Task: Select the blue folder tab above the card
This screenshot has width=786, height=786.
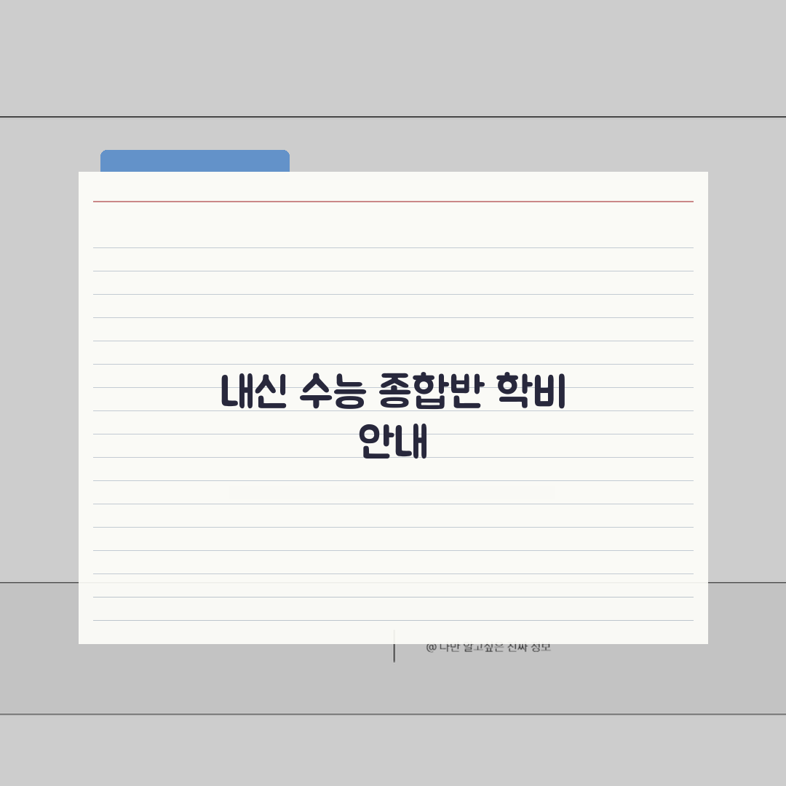Action: pyautogui.click(x=195, y=161)
